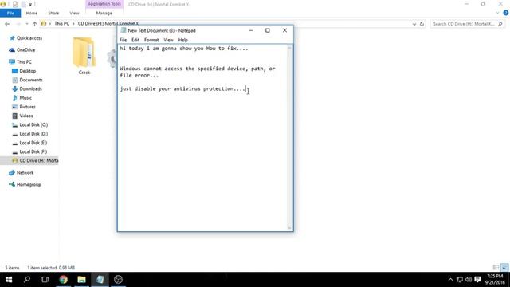
Task: Select CD Drive (H:) in sidebar
Action: pyautogui.click(x=29, y=160)
